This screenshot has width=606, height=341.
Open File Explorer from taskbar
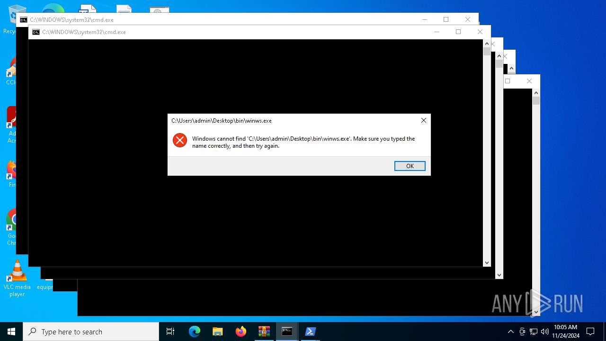coord(218,332)
